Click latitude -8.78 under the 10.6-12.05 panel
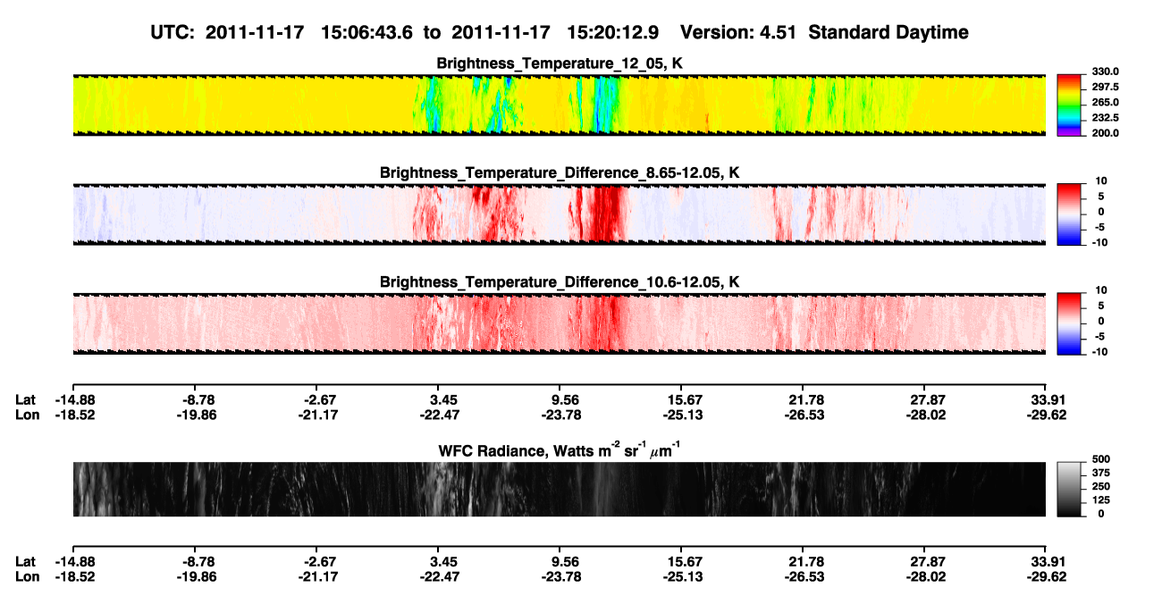Image resolution: width=1162 pixels, height=596 pixels. [198, 399]
